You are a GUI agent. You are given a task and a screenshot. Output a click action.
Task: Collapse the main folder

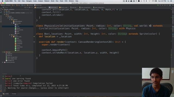coord(6,16)
